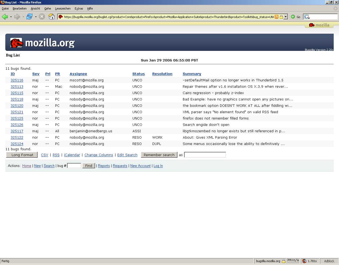Open bug 325116 link
The height and width of the screenshot is (265, 339).
pyautogui.click(x=17, y=80)
